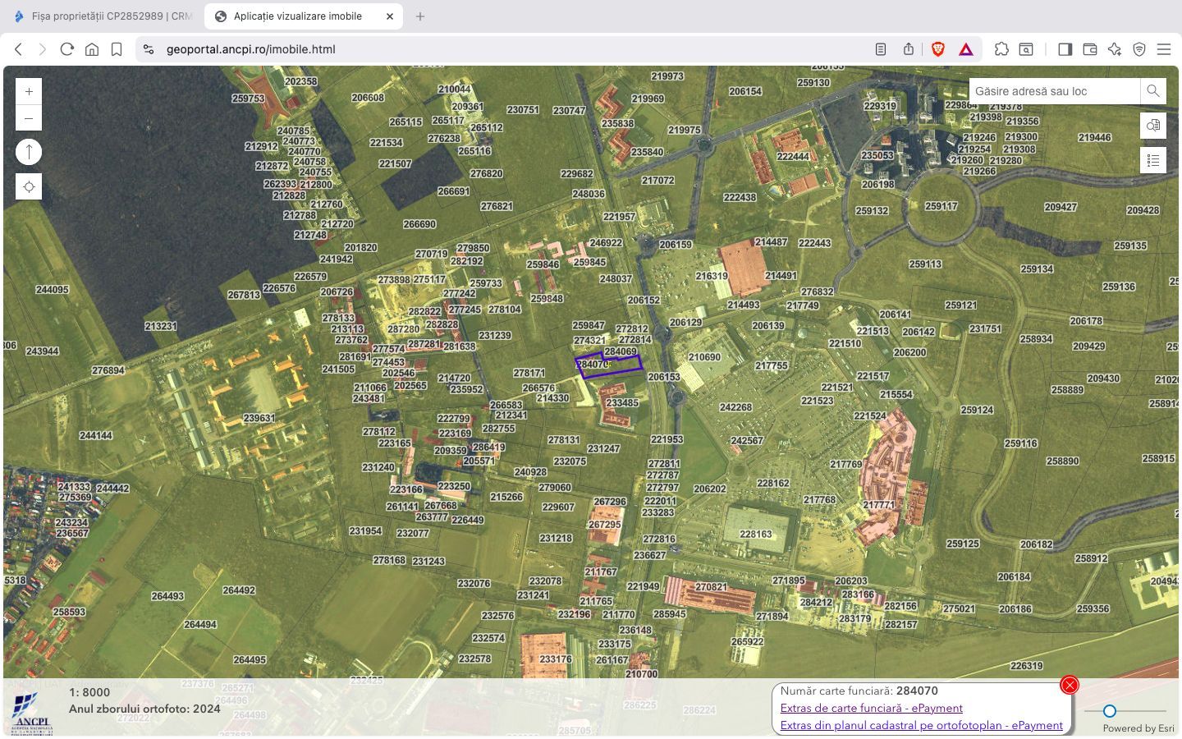Open site permissions next to the URL
This screenshot has width=1182, height=739.
click(148, 49)
